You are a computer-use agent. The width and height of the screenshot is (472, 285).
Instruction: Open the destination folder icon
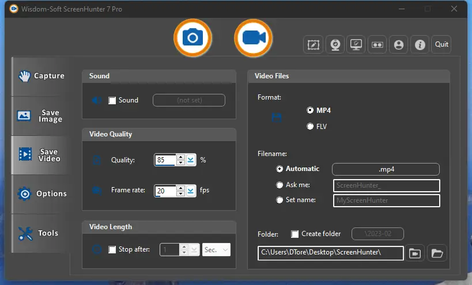coord(437,253)
